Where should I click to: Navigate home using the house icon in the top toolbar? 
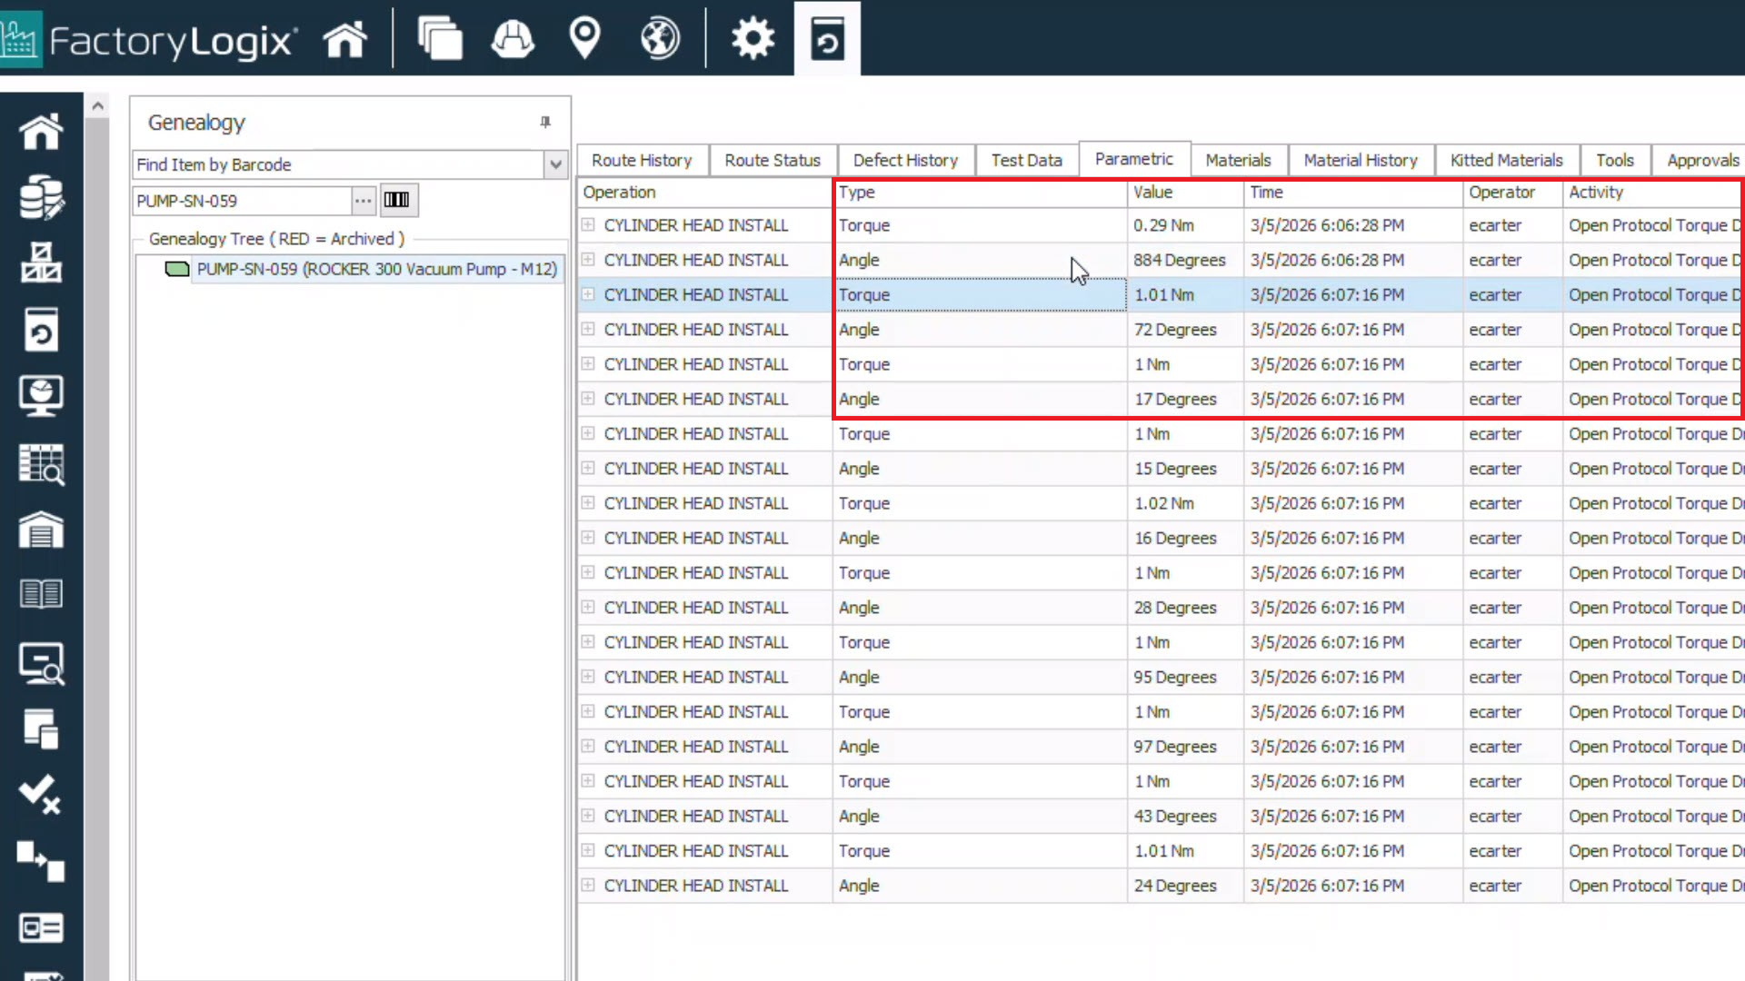pyautogui.click(x=344, y=38)
